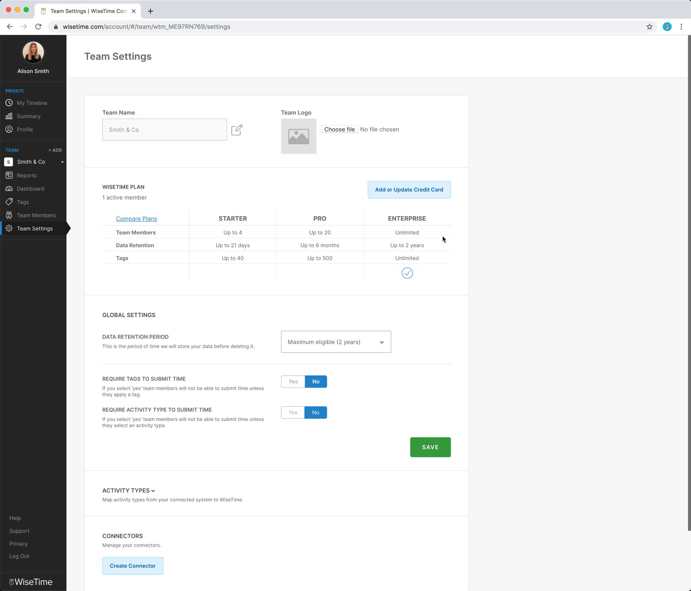Click the browser address bar URL

coord(146,27)
